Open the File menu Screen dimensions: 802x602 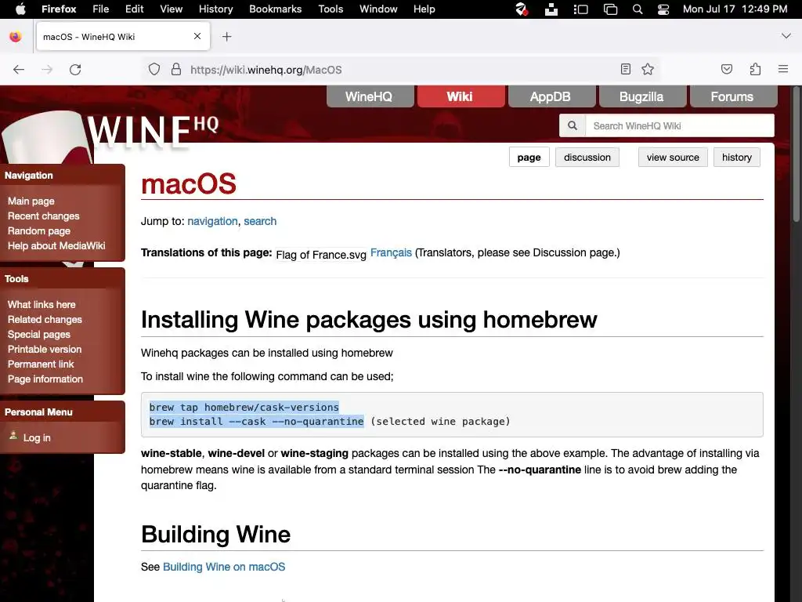(x=100, y=9)
